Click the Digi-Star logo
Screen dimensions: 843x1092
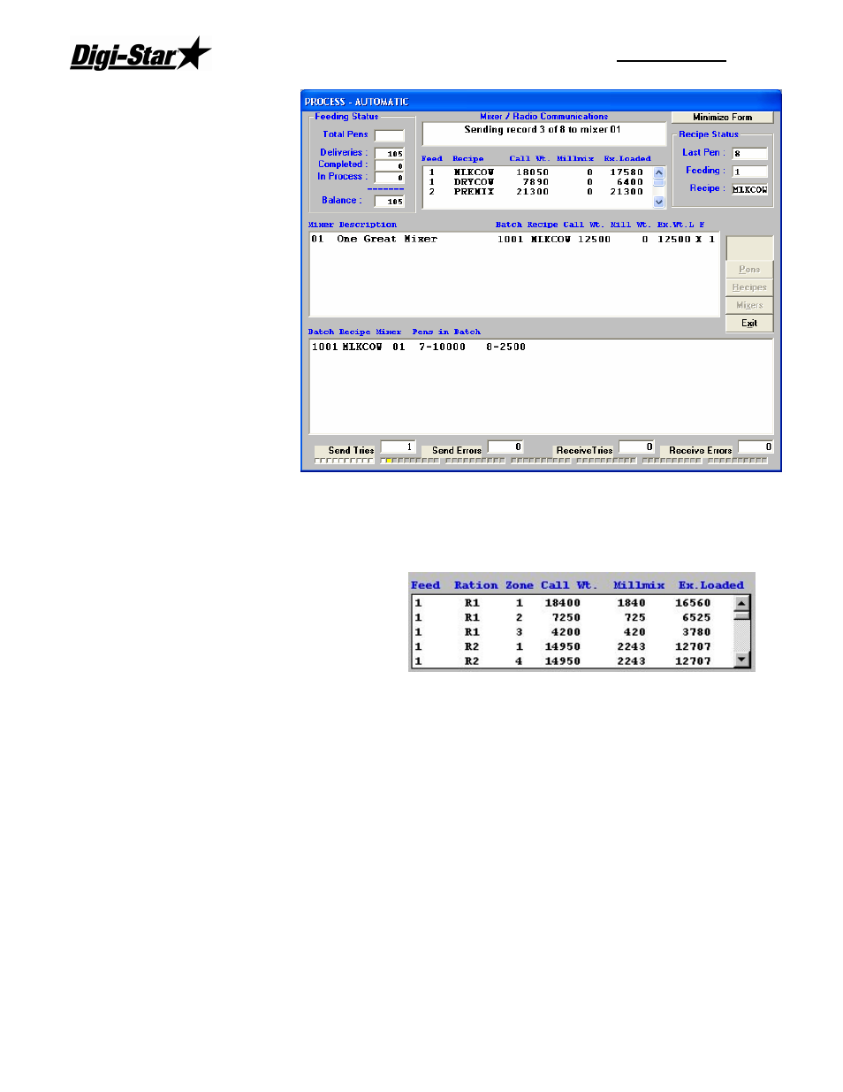(140, 55)
